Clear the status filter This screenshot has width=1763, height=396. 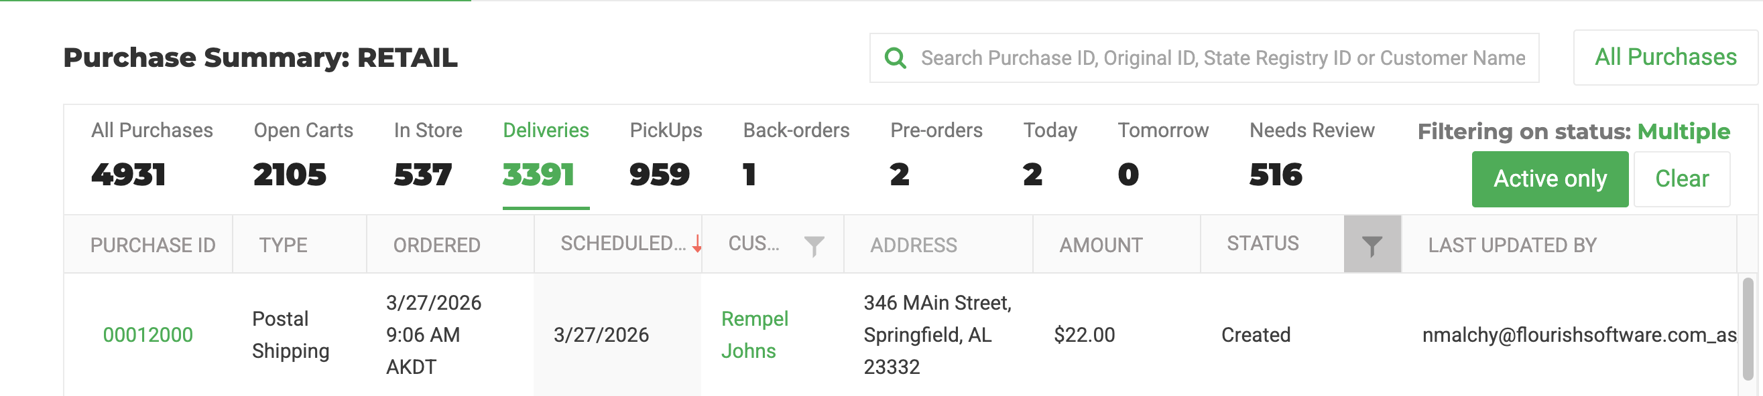(1683, 178)
